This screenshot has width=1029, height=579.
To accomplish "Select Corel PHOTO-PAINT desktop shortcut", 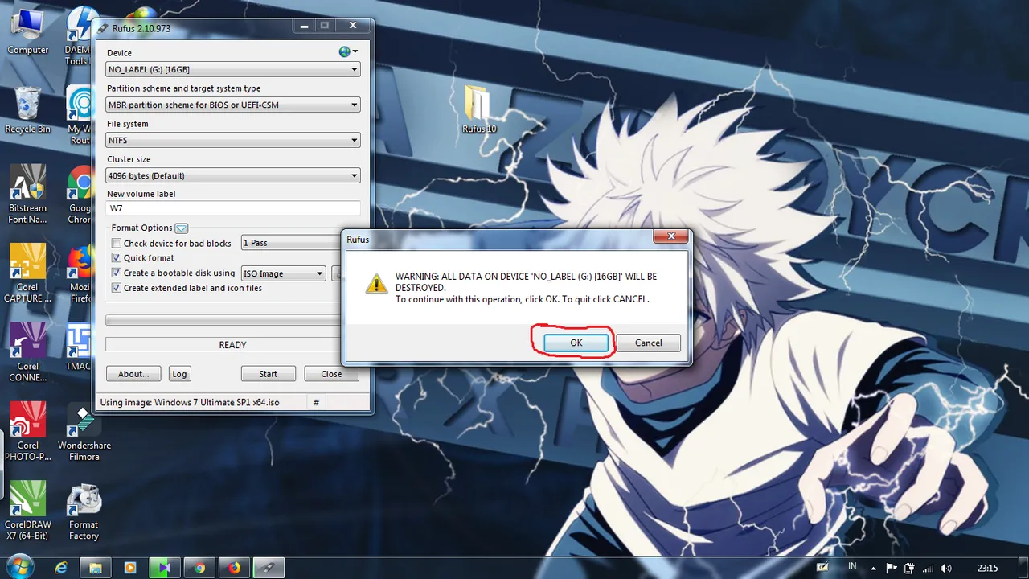I will [27, 432].
